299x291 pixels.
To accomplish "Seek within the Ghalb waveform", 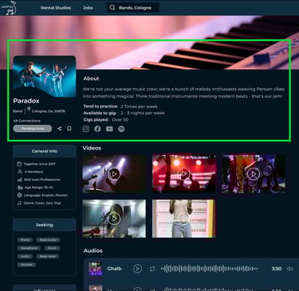I will [x=210, y=269].
